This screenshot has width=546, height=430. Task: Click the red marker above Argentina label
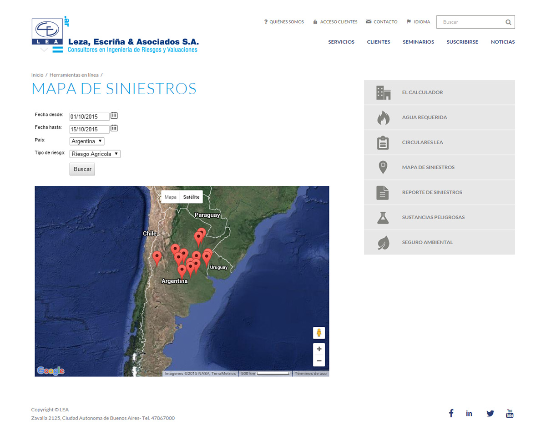coord(182,271)
